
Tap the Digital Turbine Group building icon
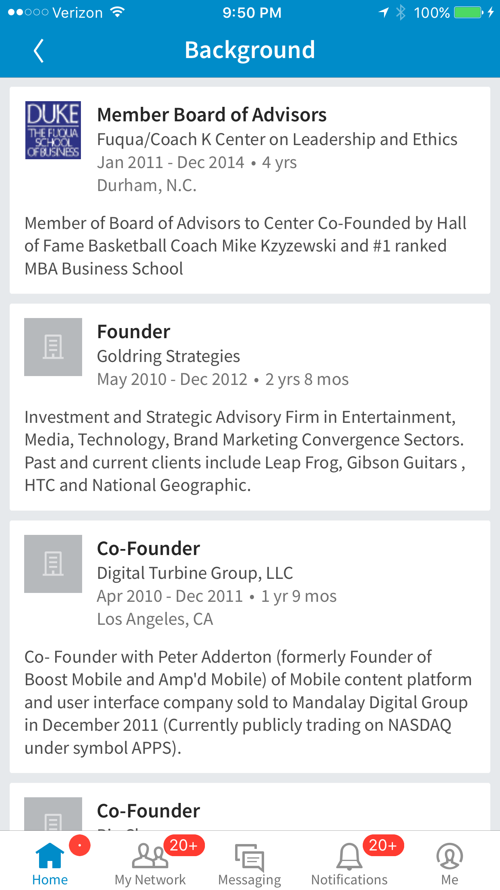53,564
